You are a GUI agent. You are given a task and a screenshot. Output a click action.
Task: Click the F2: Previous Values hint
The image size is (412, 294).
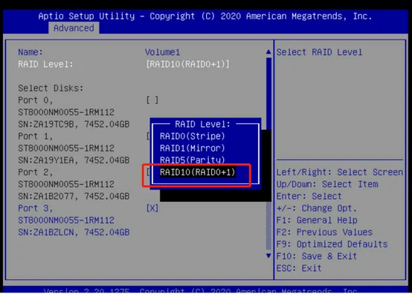point(324,232)
